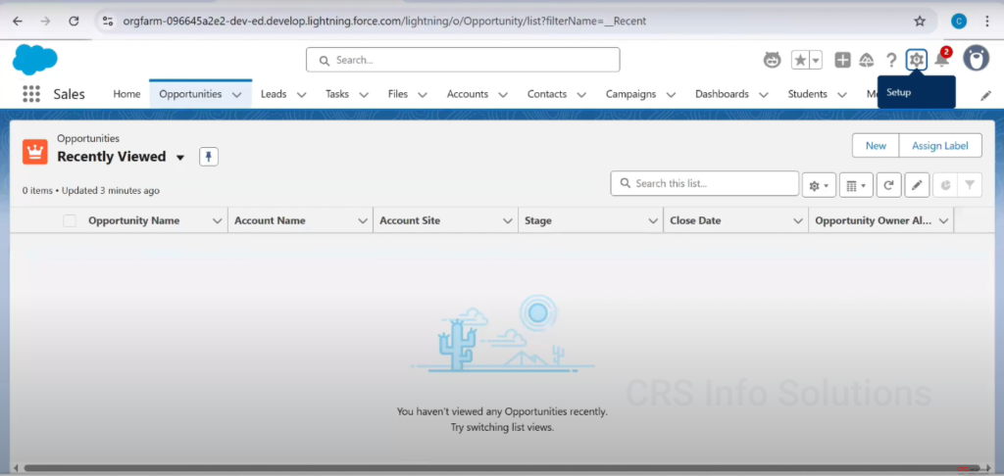Pin the Recently Viewed list view
The image size is (1004, 476).
point(208,157)
